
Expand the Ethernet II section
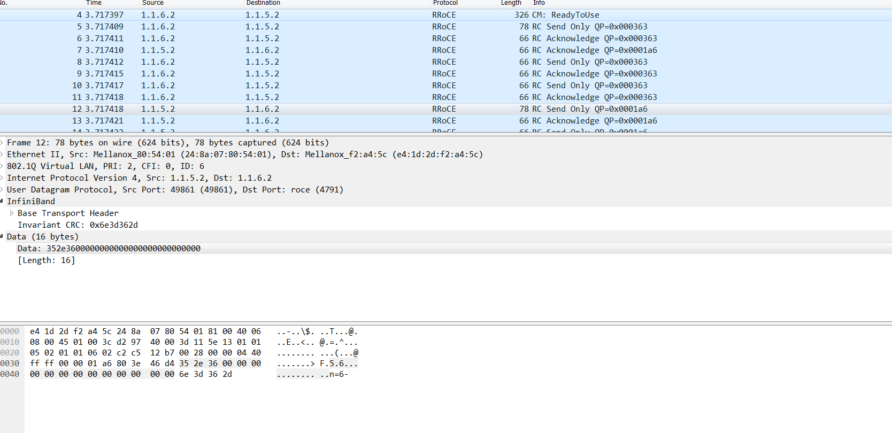tap(2, 154)
